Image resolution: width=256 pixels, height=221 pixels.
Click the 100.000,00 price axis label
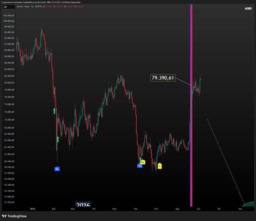9,21
